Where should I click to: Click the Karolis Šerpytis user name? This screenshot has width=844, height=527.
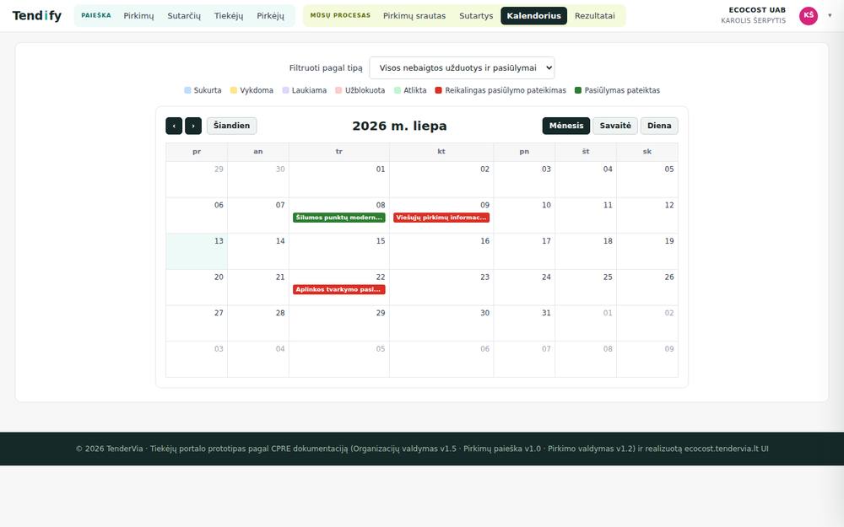click(753, 20)
